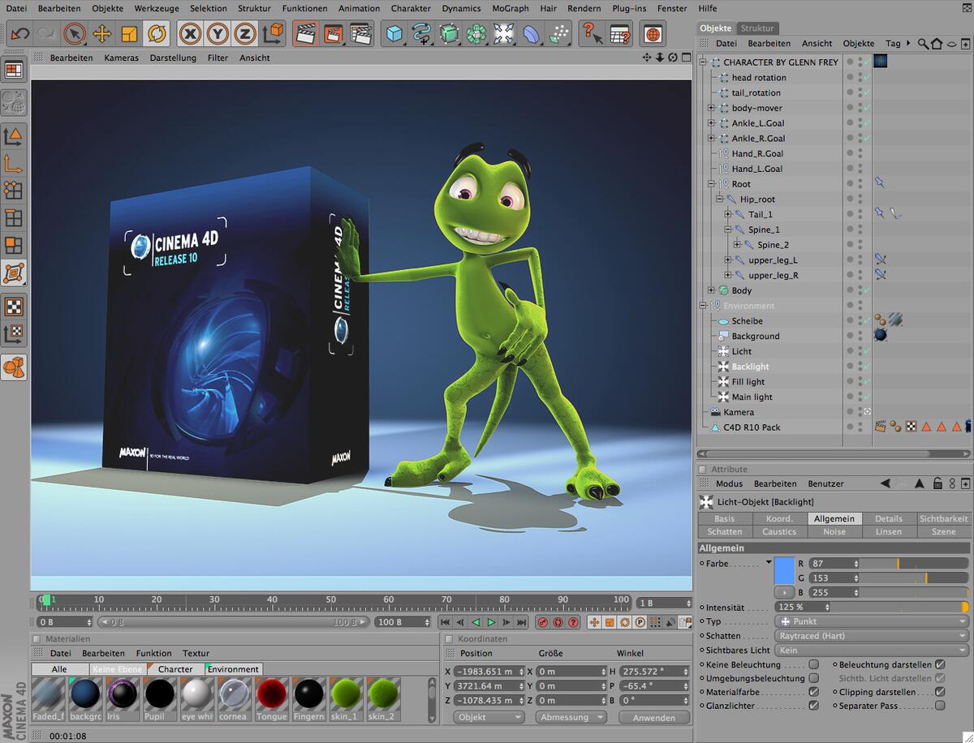
Task: Toggle the X axis lock
Action: point(191,34)
